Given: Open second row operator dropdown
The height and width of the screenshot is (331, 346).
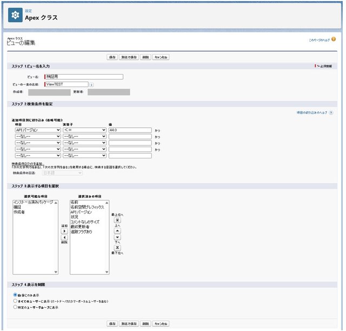Looking at the screenshot, I should [x=85, y=136].
